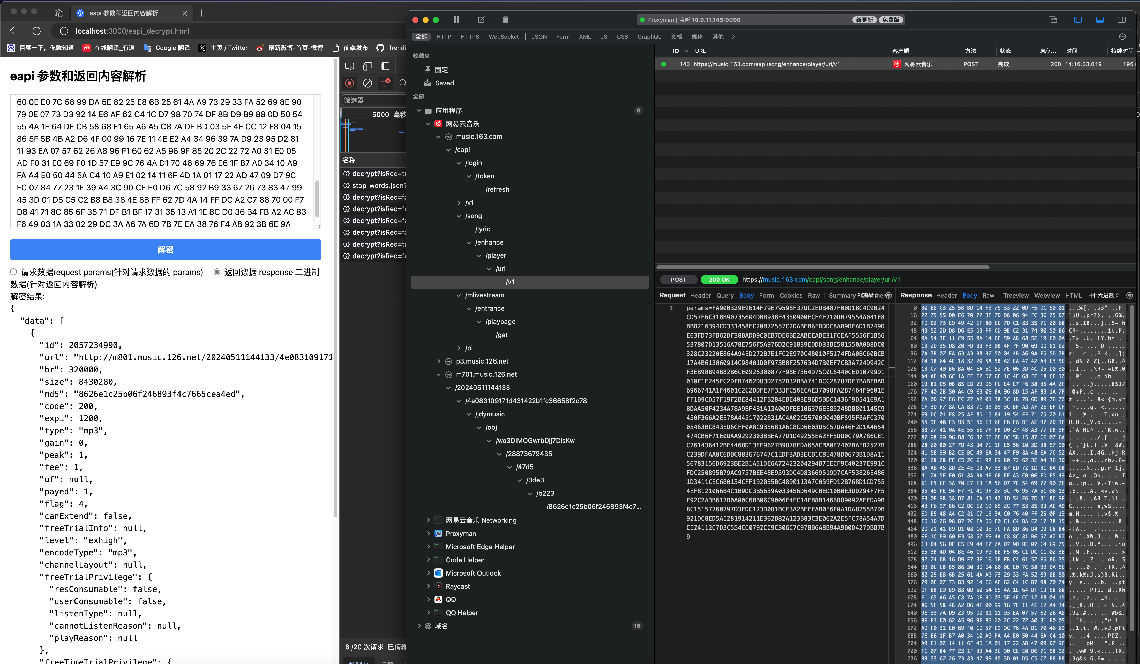Click the horizontal scrollbar under request list
This screenshot has height=664, width=1140.
(x=822, y=267)
